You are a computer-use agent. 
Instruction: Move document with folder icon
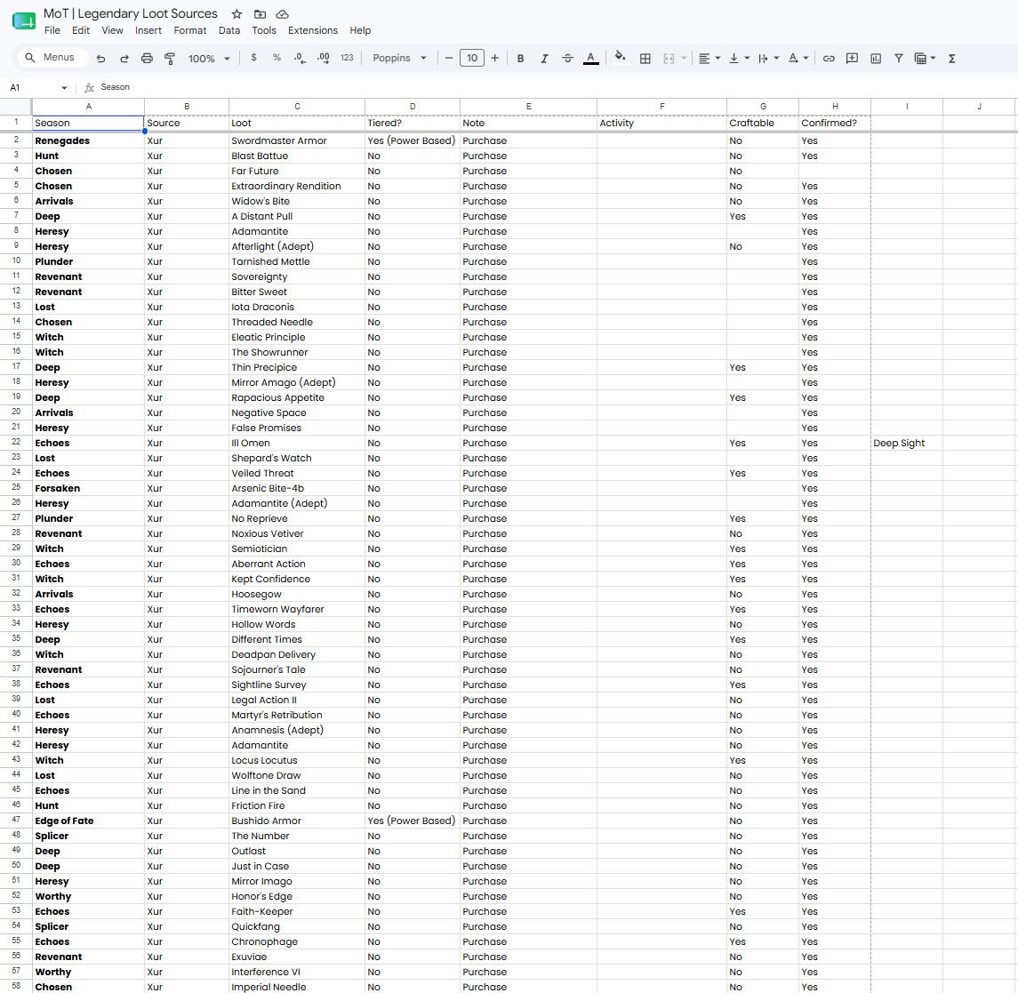pos(260,14)
